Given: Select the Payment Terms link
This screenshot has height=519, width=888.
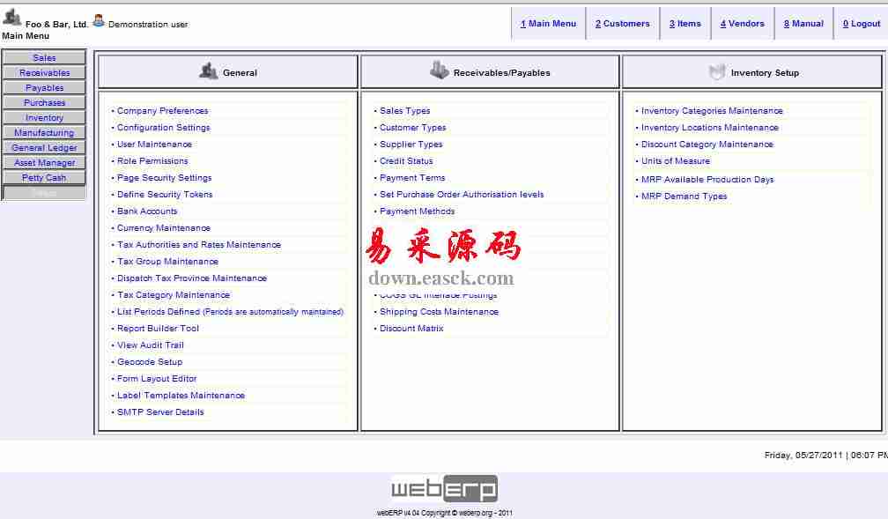Looking at the screenshot, I should pos(412,178).
